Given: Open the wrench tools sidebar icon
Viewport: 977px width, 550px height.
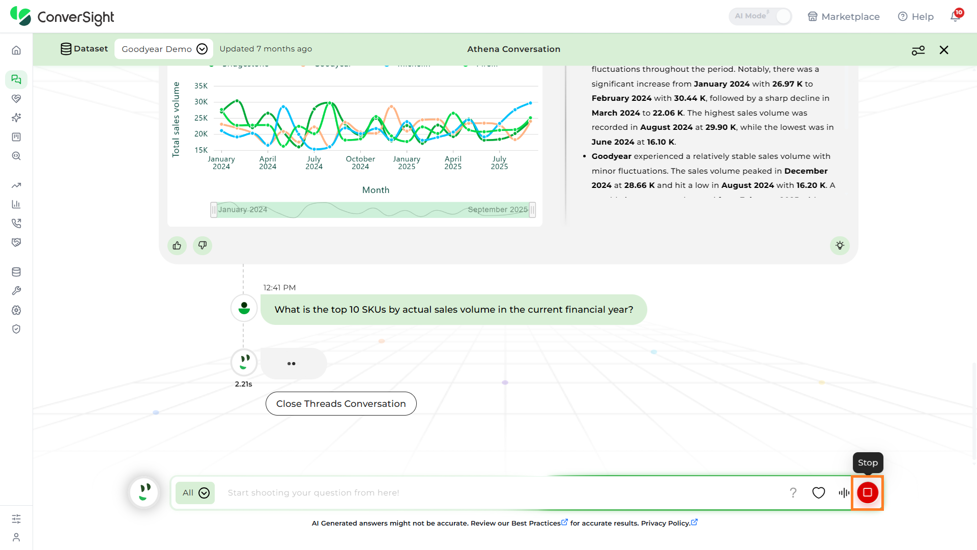Looking at the screenshot, I should click(x=16, y=291).
